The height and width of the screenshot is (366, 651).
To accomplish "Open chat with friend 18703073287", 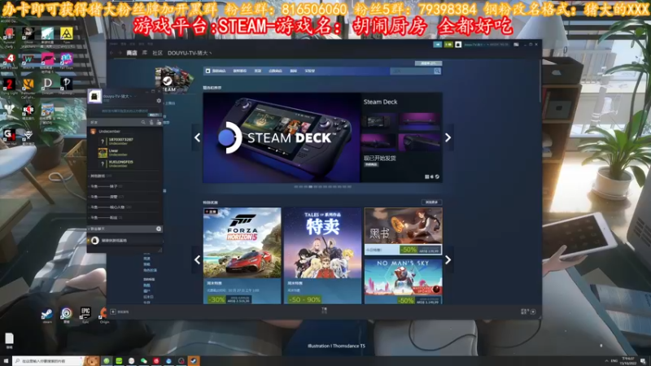I will (x=120, y=141).
